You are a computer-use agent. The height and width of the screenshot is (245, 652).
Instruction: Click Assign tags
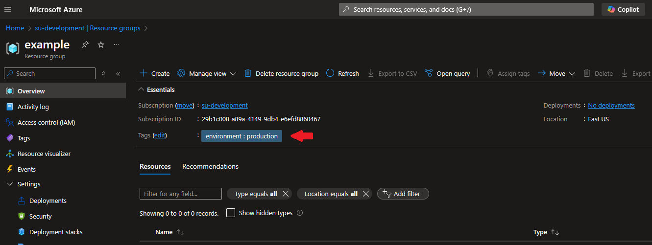(x=508, y=73)
